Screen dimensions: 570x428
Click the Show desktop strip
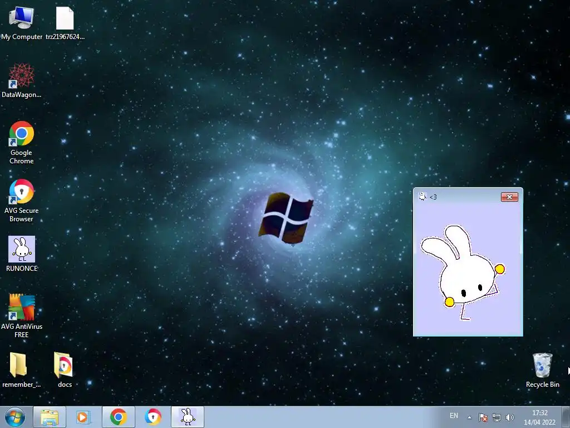tap(566, 417)
